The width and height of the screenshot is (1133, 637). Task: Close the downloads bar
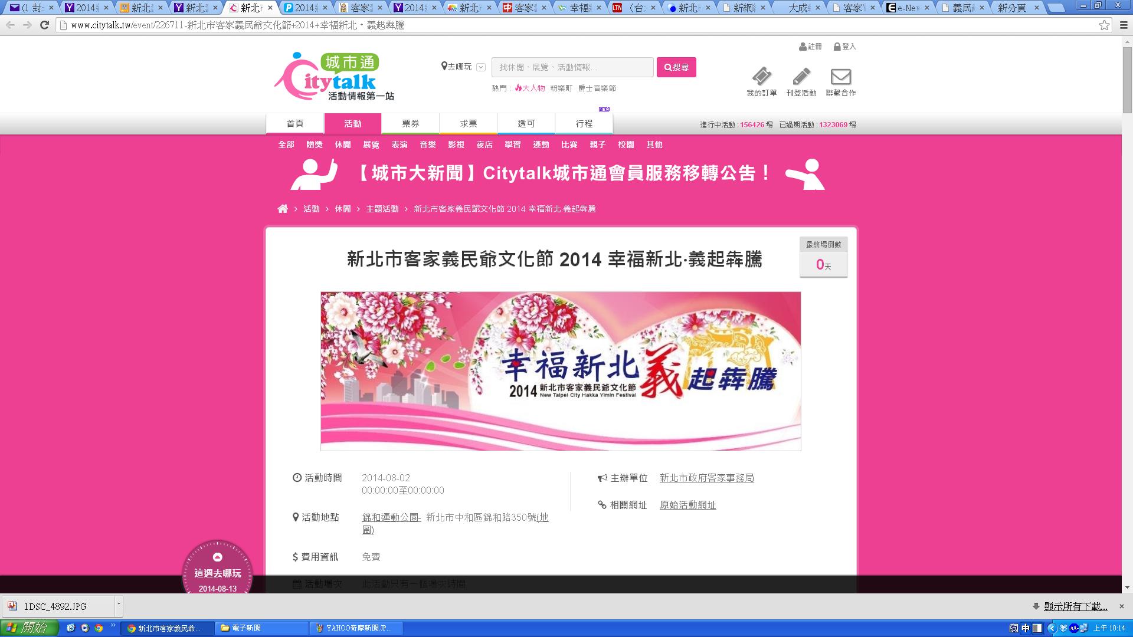point(1122,606)
